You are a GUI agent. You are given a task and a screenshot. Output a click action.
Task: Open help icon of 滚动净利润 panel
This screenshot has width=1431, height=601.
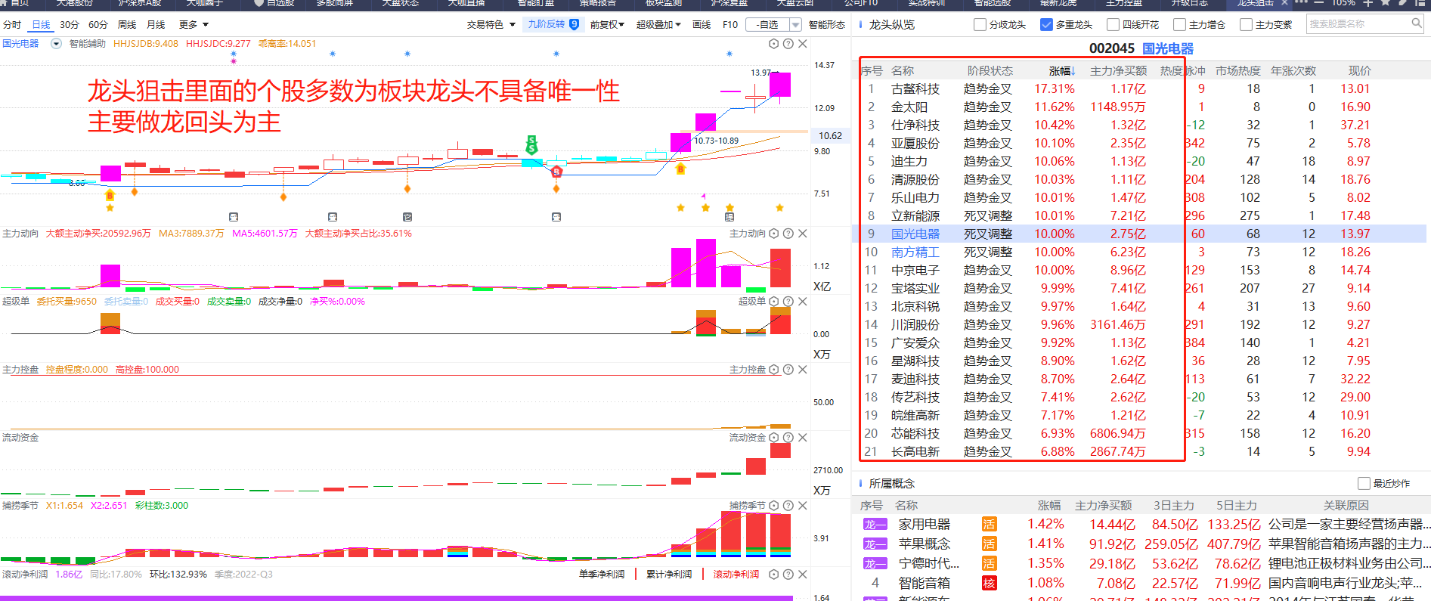click(x=788, y=575)
